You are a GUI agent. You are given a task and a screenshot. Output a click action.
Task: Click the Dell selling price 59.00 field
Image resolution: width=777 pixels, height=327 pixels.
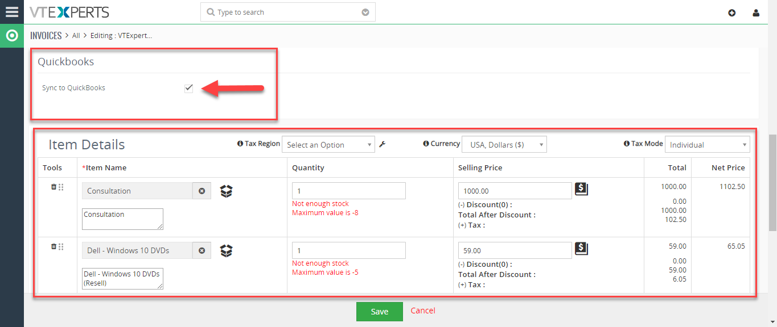tap(515, 250)
